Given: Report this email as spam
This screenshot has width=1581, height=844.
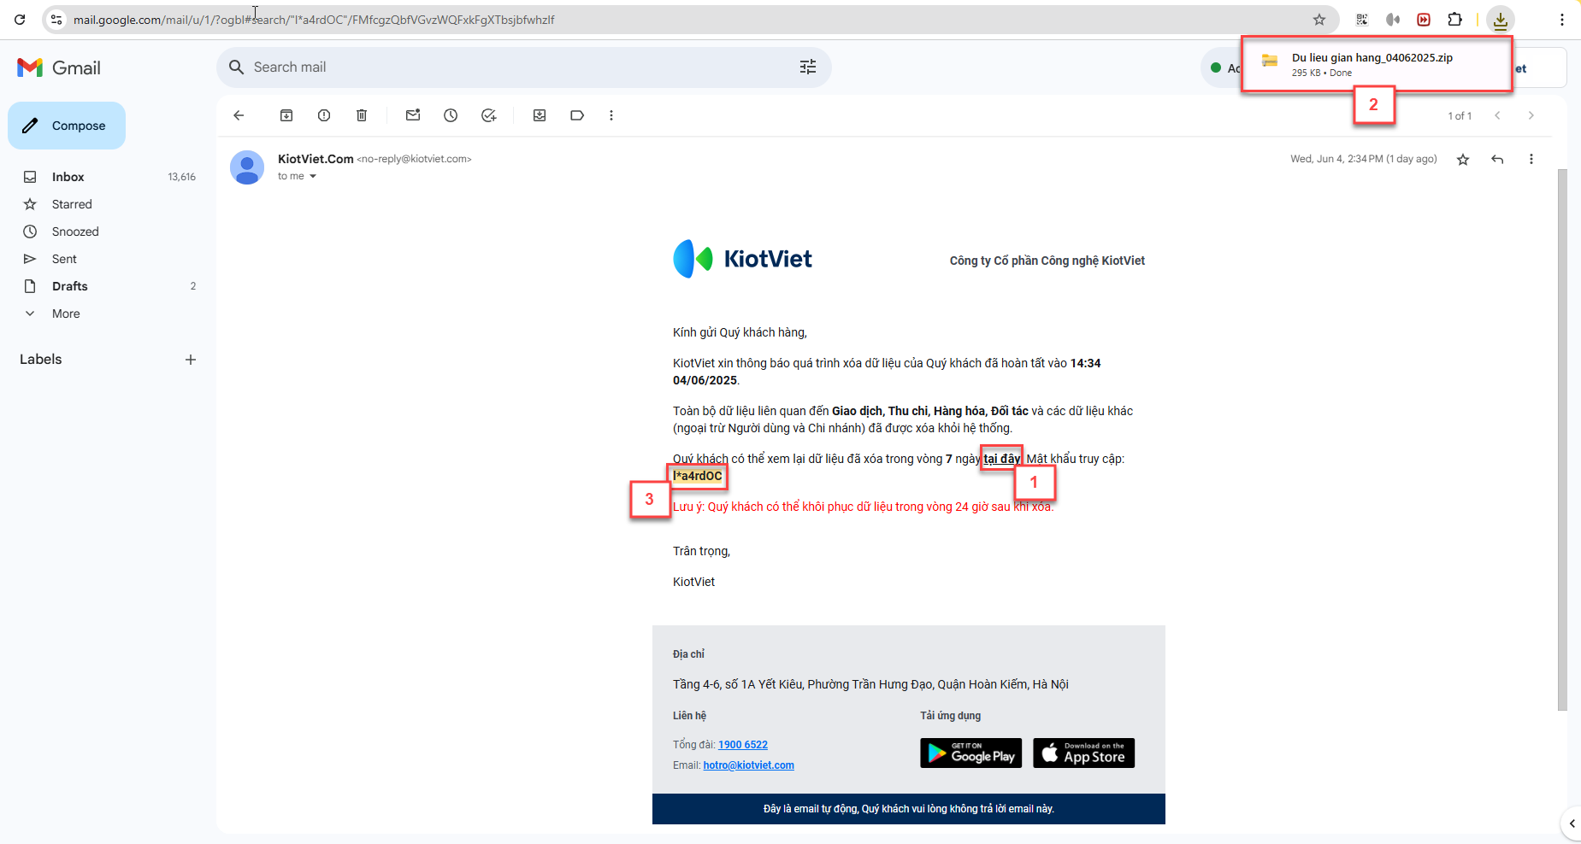Looking at the screenshot, I should tap(324, 115).
